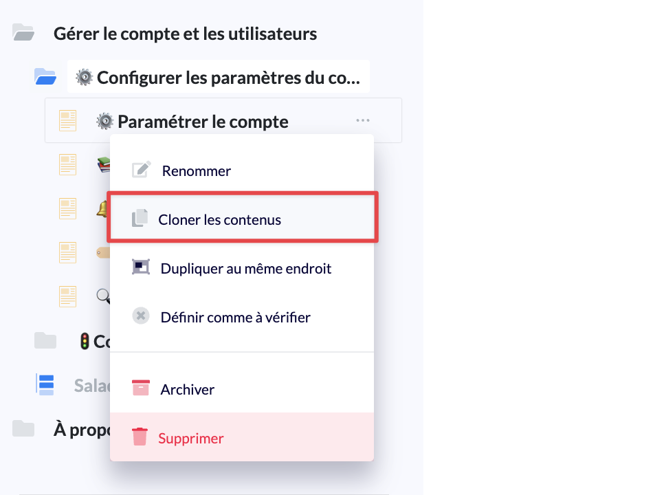The width and height of the screenshot is (664, 495).
Task: Click the Définir comme à vérifier cross icon
Action: click(x=141, y=317)
